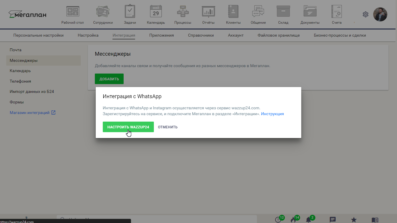
Task: Switch to the Приложения tab
Action: (162, 35)
